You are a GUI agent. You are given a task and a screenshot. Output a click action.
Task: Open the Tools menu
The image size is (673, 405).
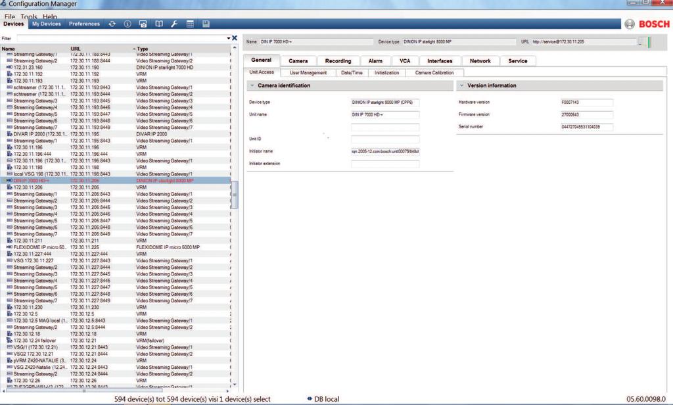coord(29,16)
